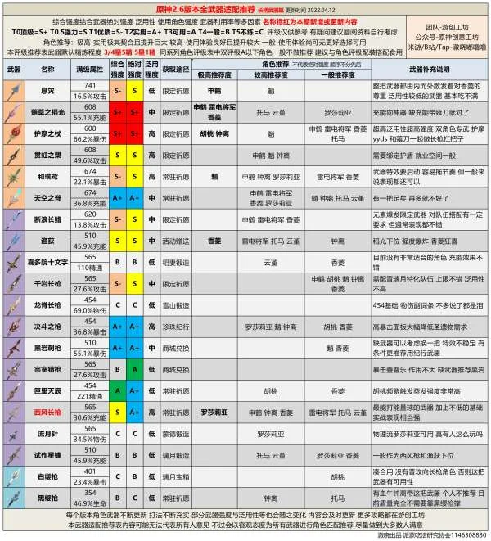Image resolution: width=491 pixels, height=541 pixels.
Task: Click the blue A+ rating for 天空之脊
Action: (118, 196)
